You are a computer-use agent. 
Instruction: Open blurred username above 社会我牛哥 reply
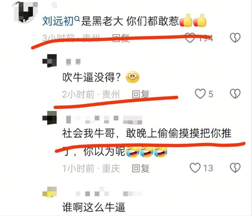104,119
